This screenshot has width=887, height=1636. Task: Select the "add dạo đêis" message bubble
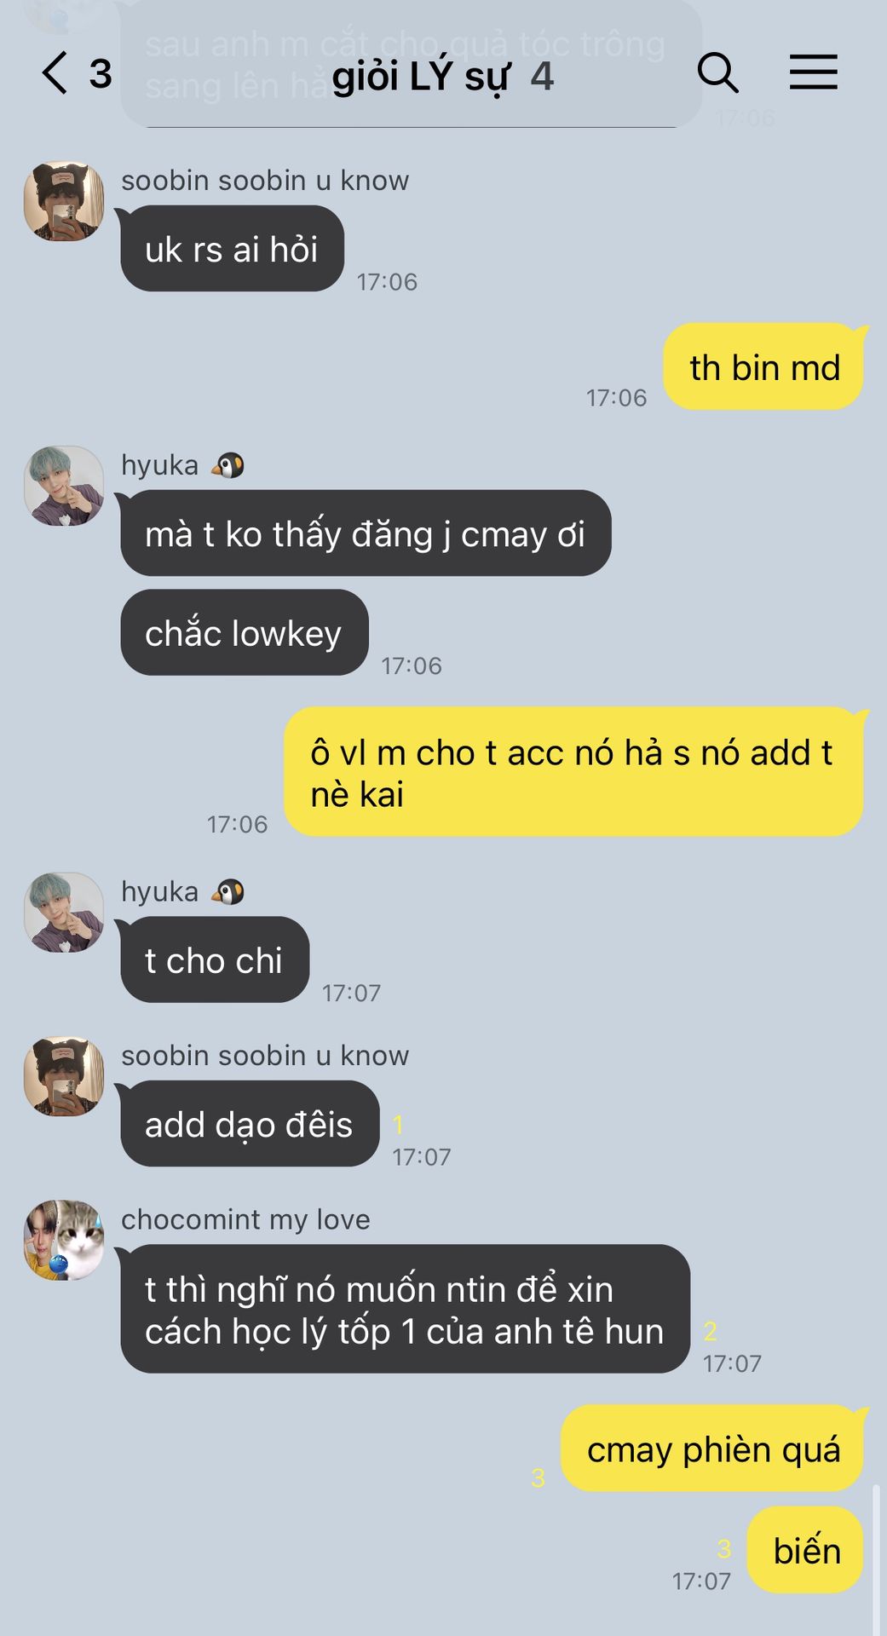click(x=250, y=1124)
